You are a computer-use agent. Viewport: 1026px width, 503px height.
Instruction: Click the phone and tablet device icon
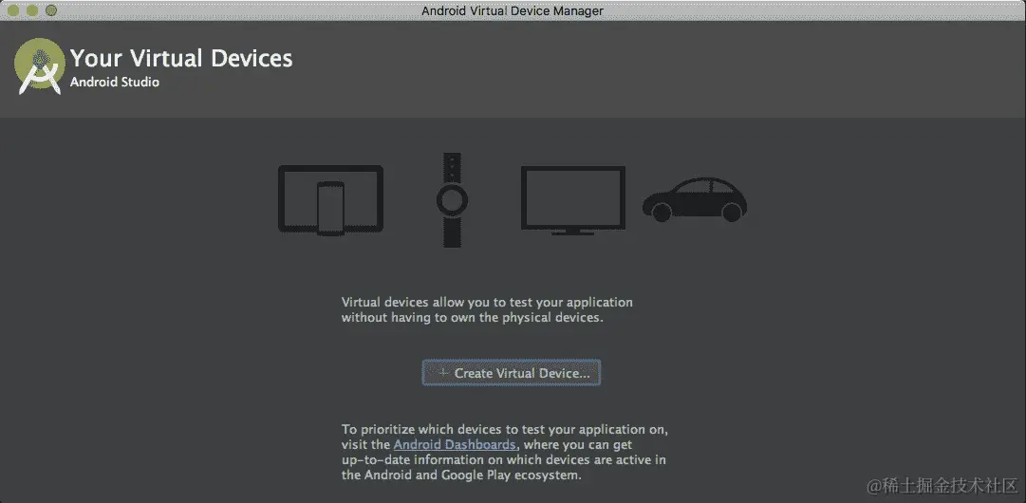coord(330,199)
